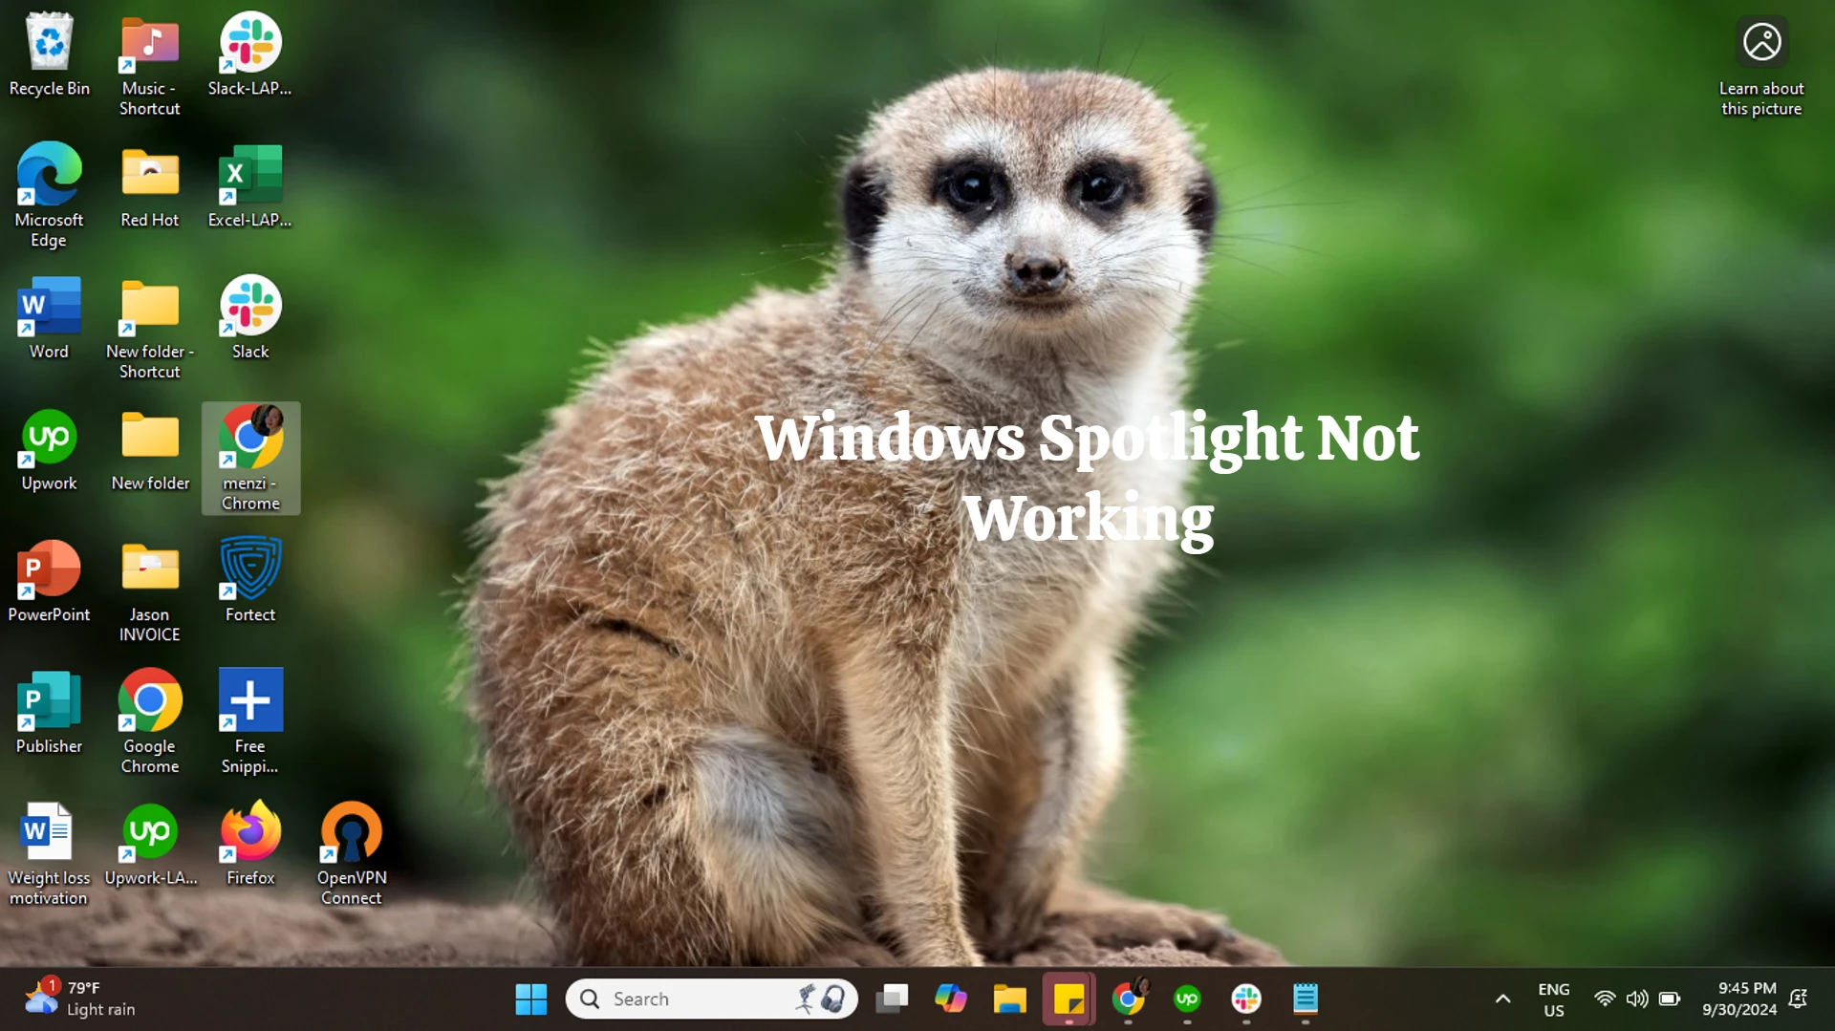Select the Excel-LAP... desktop shortcut
Screen dimensions: 1835x1031
coord(250,185)
